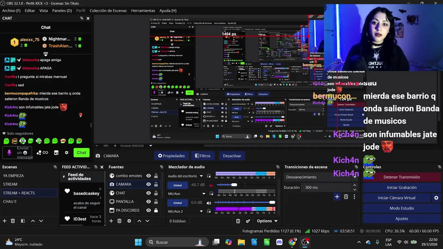The width and height of the screenshot is (443, 249).
Task: Remove selected scene with trash icon
Action: pos(13,221)
